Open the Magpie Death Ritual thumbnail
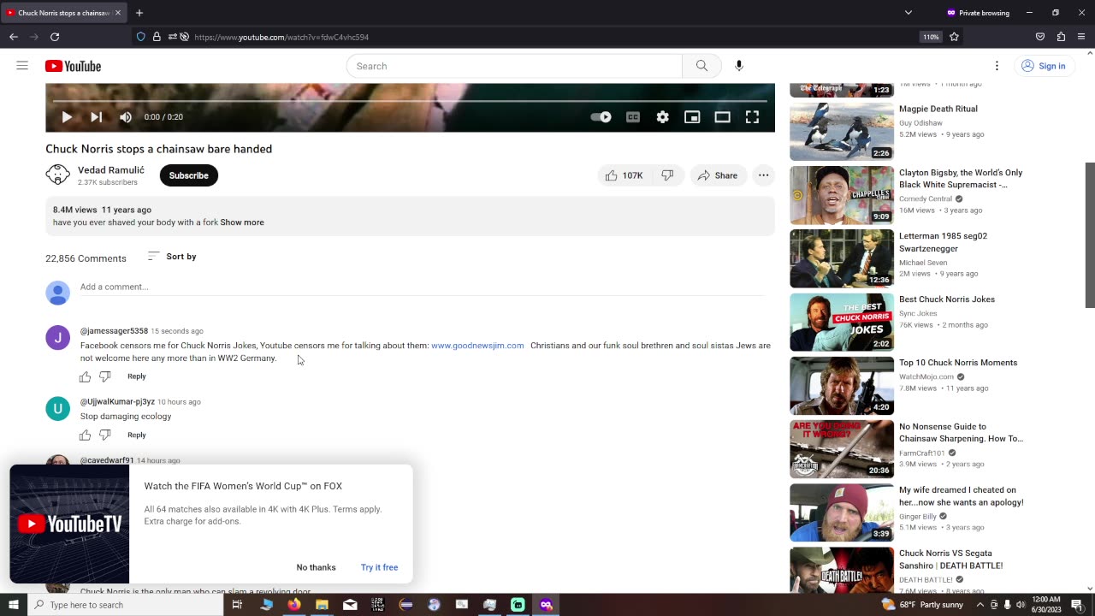Image resolution: width=1095 pixels, height=616 pixels. [x=842, y=132]
